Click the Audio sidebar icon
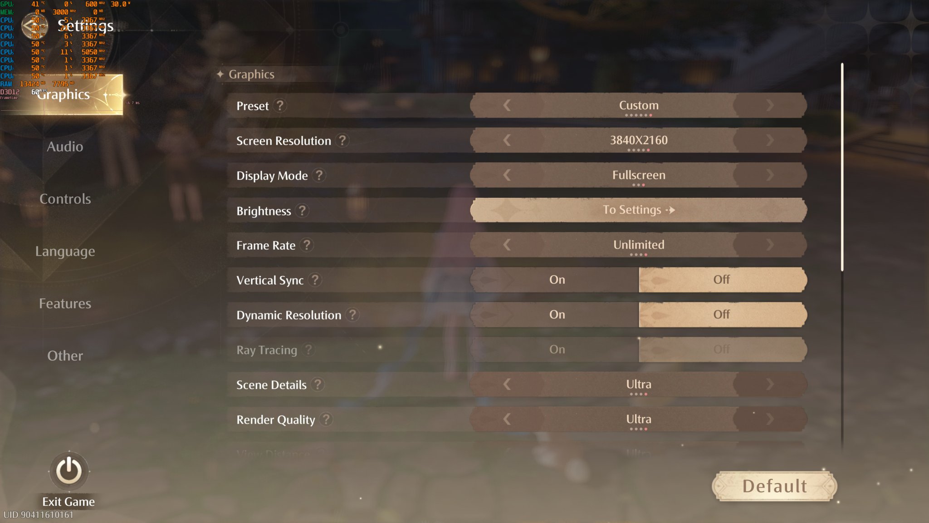This screenshot has width=929, height=523. click(x=64, y=146)
